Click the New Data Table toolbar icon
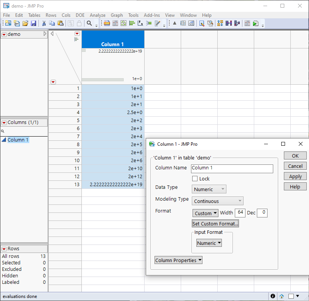Image resolution: width=309 pixels, height=301 pixels. tap(8, 23)
